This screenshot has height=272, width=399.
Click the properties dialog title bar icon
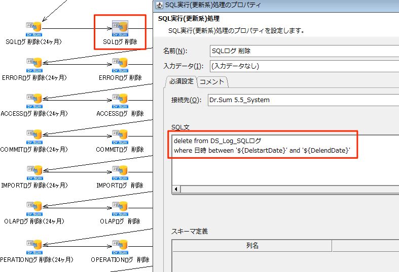click(x=160, y=5)
